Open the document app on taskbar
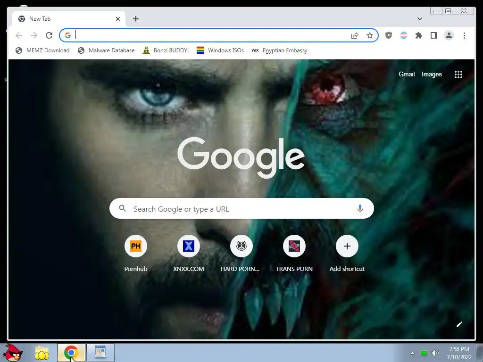 pyautogui.click(x=100, y=353)
